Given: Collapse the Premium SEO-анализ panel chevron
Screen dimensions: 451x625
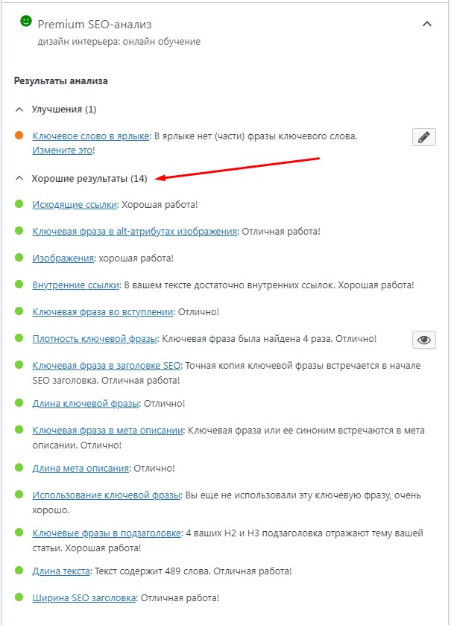Looking at the screenshot, I should point(426,24).
